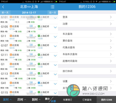The width and height of the screenshot is (116, 103).
Task: Tap the route diagram icon of G1
Action: click(x=31, y=64)
